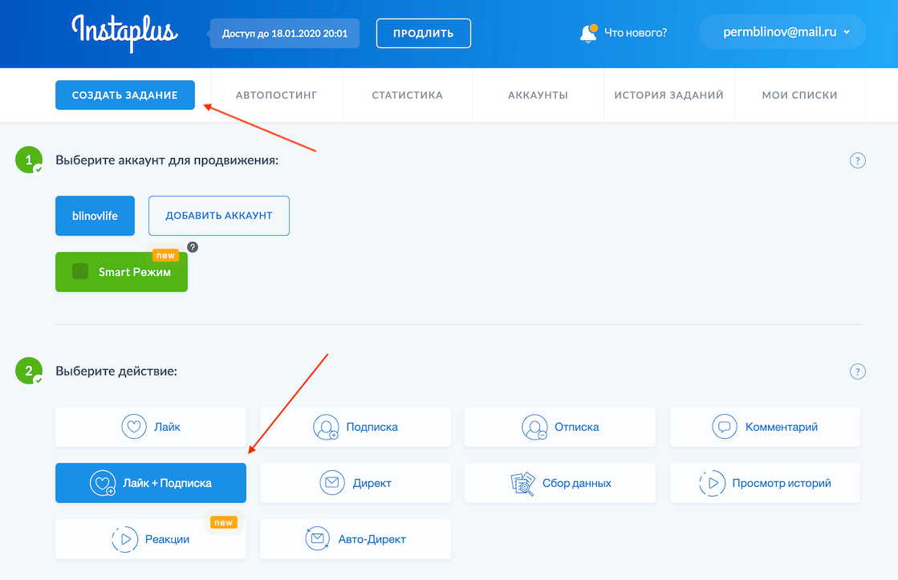
Task: Select the Лайк heart action
Action: pos(151,427)
